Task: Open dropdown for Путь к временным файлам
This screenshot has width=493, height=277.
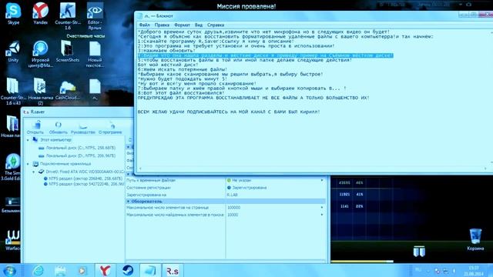Action: coord(322,180)
